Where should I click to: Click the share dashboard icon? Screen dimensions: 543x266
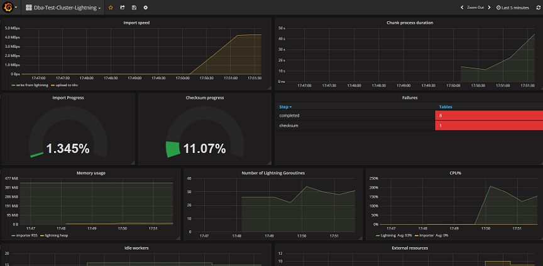(x=123, y=8)
